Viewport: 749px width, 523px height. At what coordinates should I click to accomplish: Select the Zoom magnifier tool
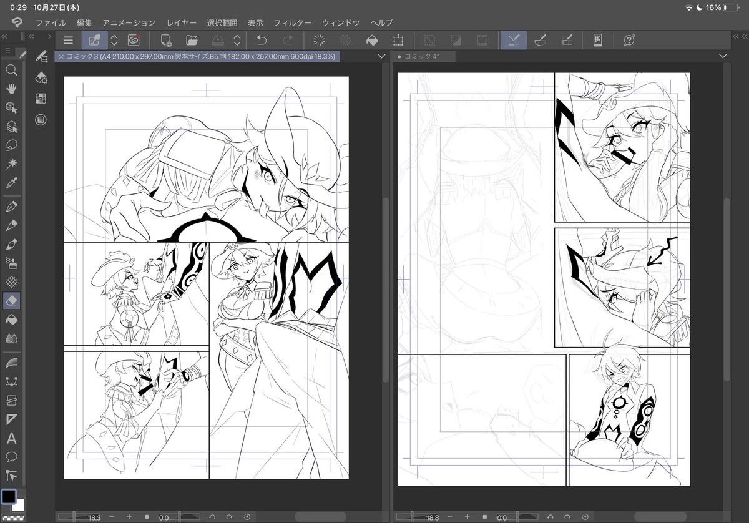click(11, 70)
